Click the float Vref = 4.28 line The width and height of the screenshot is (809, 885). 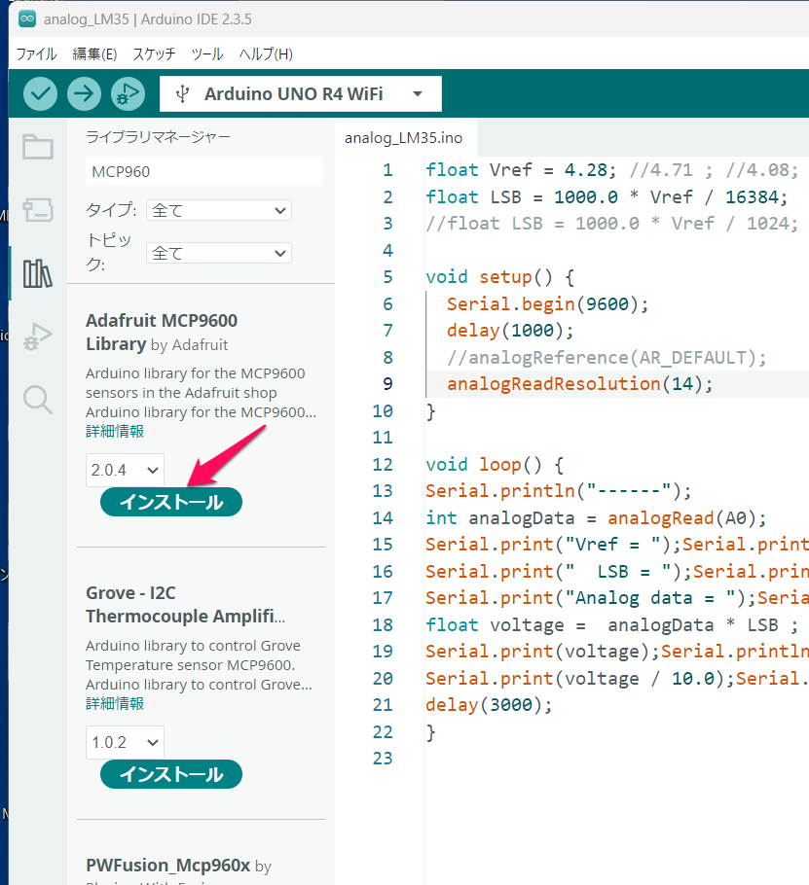coord(611,170)
